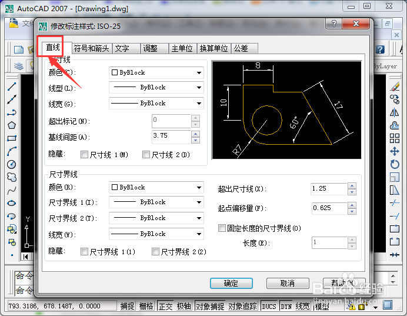The width and height of the screenshot is (407, 316).
Task: Select the Trim modify tool
Action: (395, 203)
